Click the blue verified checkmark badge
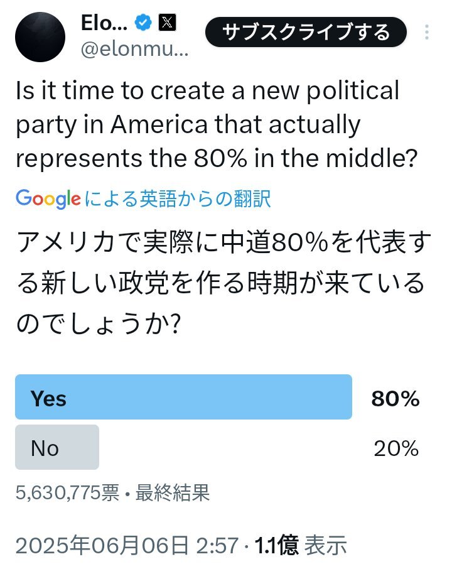 pyautogui.click(x=143, y=23)
